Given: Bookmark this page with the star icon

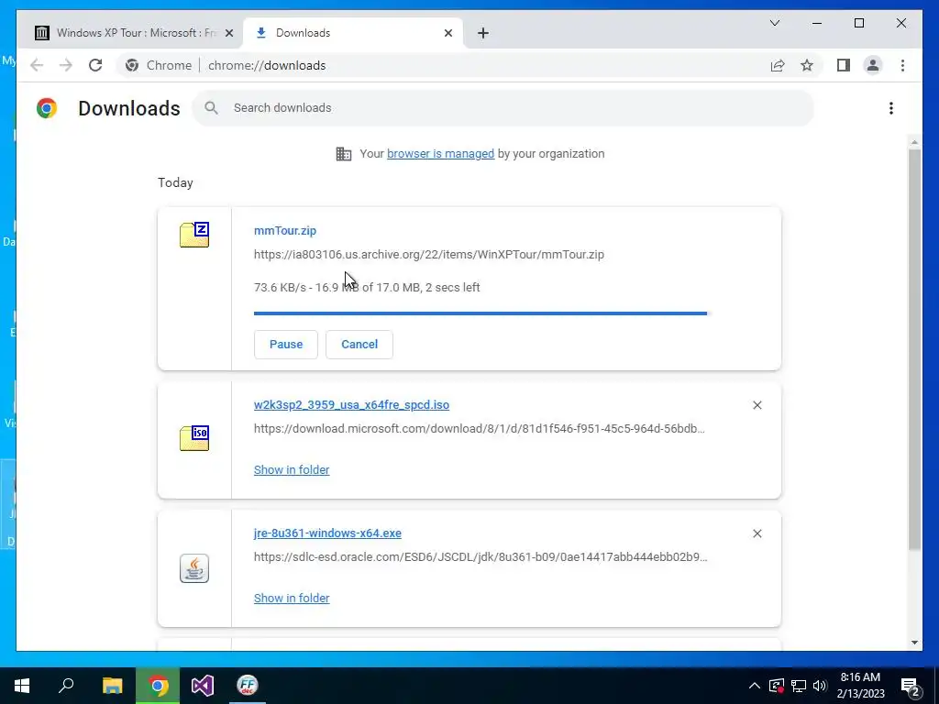Looking at the screenshot, I should (807, 65).
